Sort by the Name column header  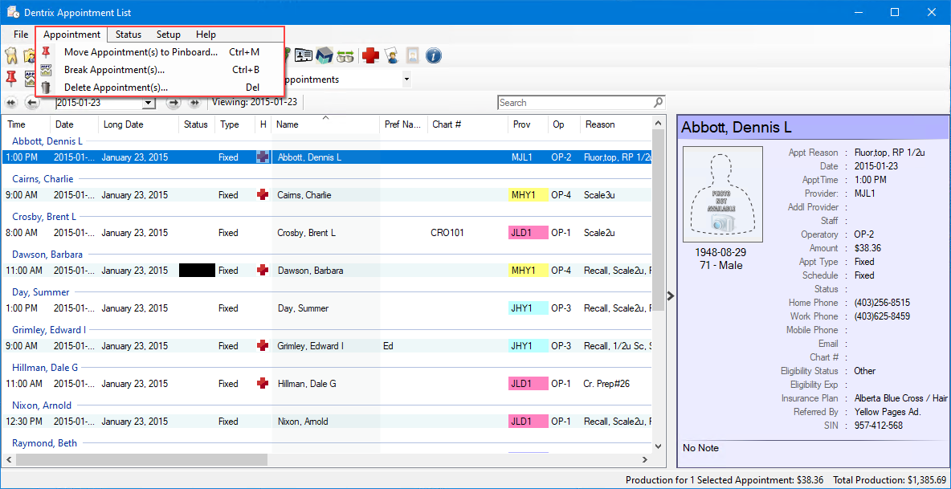pos(288,124)
